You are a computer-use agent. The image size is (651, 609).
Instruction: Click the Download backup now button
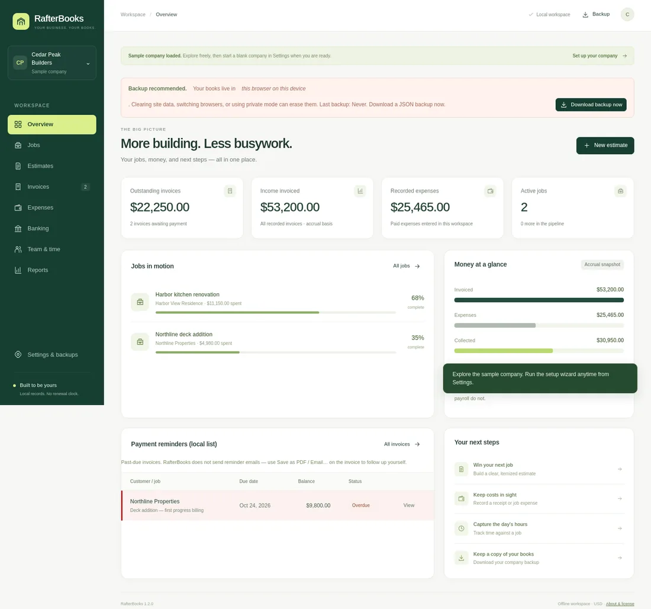pos(591,105)
